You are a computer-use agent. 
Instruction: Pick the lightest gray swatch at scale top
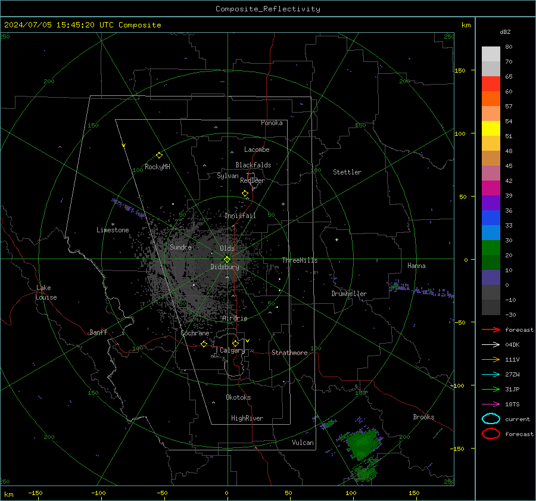click(x=491, y=54)
